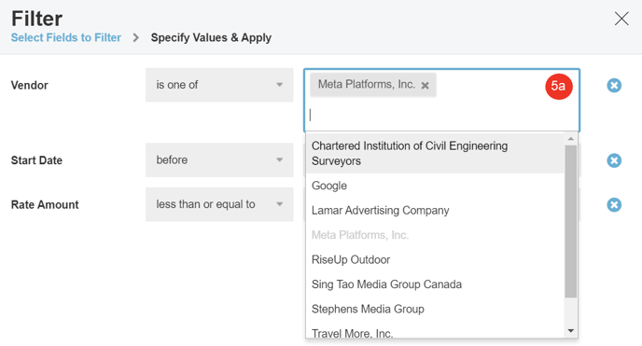Remove the Meta Platforms, Inc. chip
This screenshot has width=642, height=346.
point(425,85)
